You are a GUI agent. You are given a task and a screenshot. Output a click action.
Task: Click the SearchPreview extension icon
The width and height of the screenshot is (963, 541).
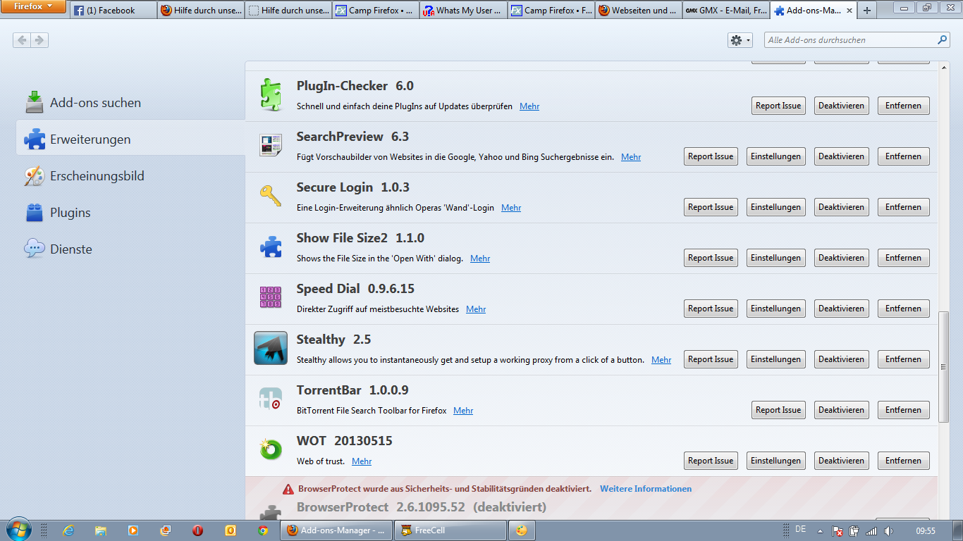point(271,146)
